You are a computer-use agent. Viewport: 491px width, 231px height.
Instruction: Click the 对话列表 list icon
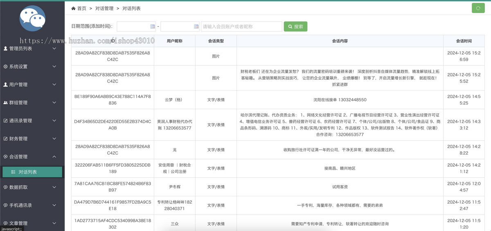pos(14,172)
